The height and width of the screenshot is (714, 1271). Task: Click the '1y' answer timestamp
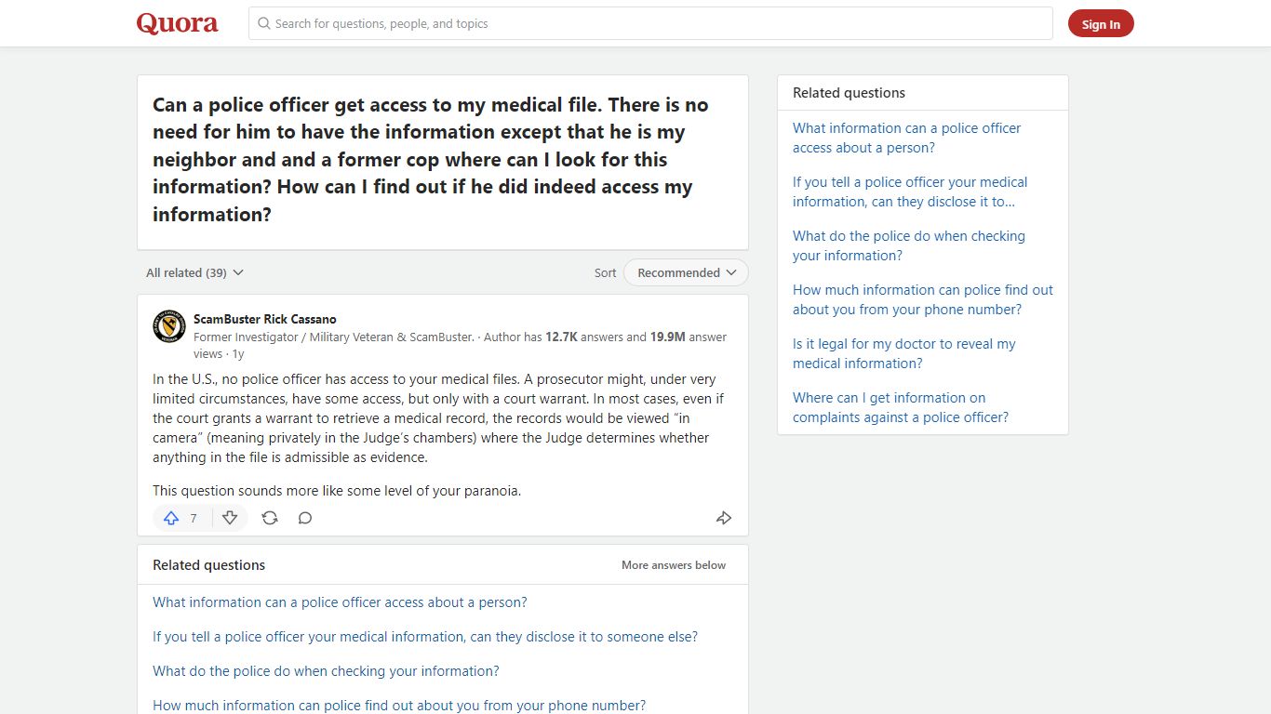[238, 354]
